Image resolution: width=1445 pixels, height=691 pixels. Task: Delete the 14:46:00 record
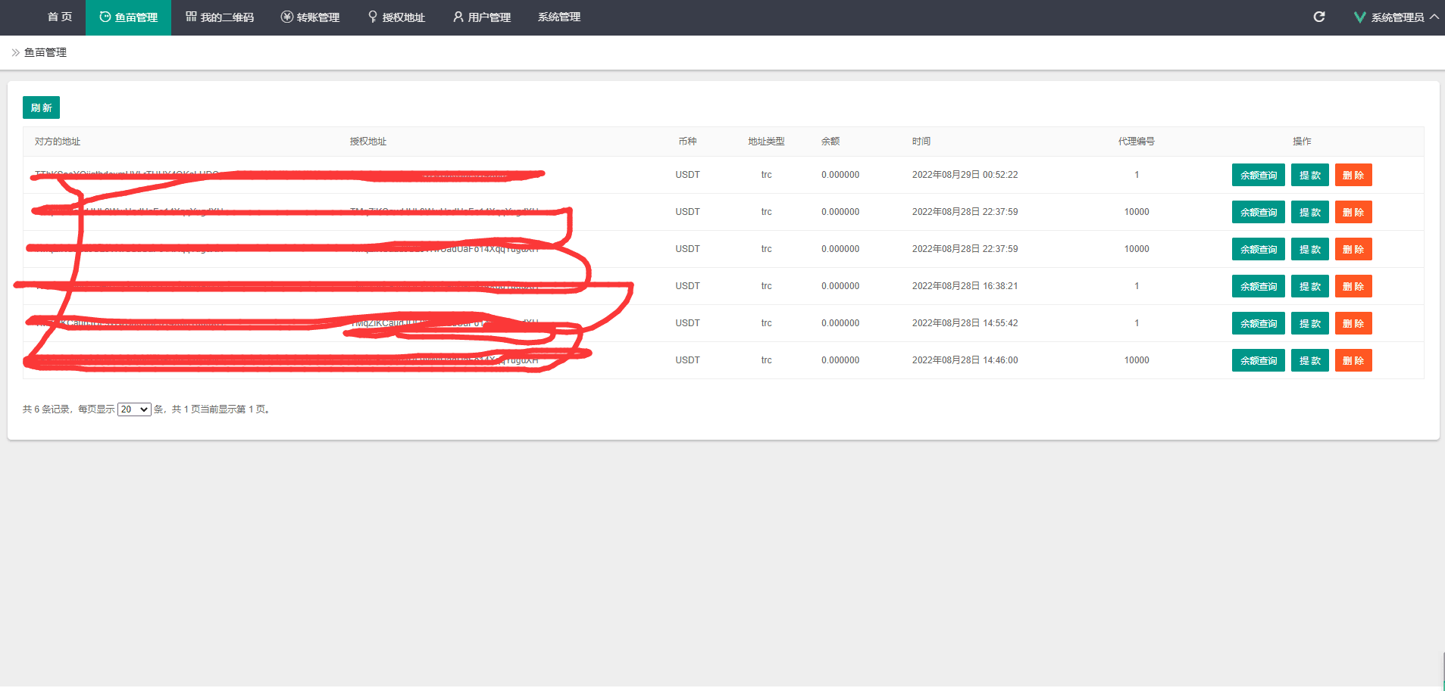[1353, 360]
